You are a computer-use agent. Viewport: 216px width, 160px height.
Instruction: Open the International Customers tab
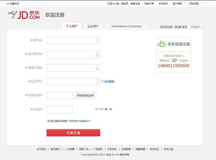pos(127,26)
